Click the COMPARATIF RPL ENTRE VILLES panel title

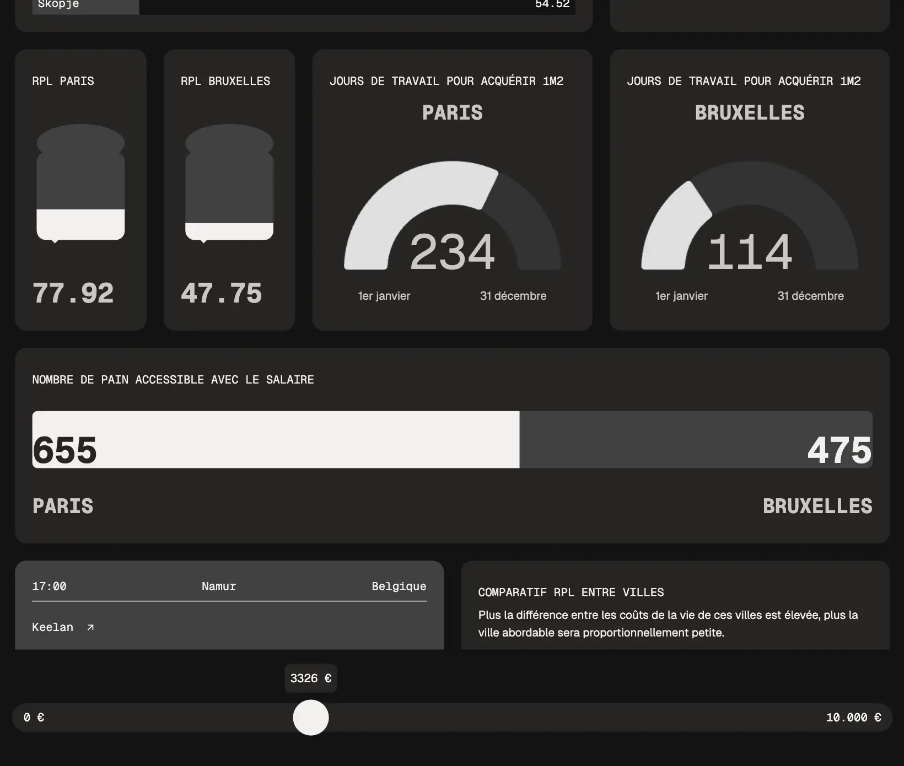click(571, 592)
